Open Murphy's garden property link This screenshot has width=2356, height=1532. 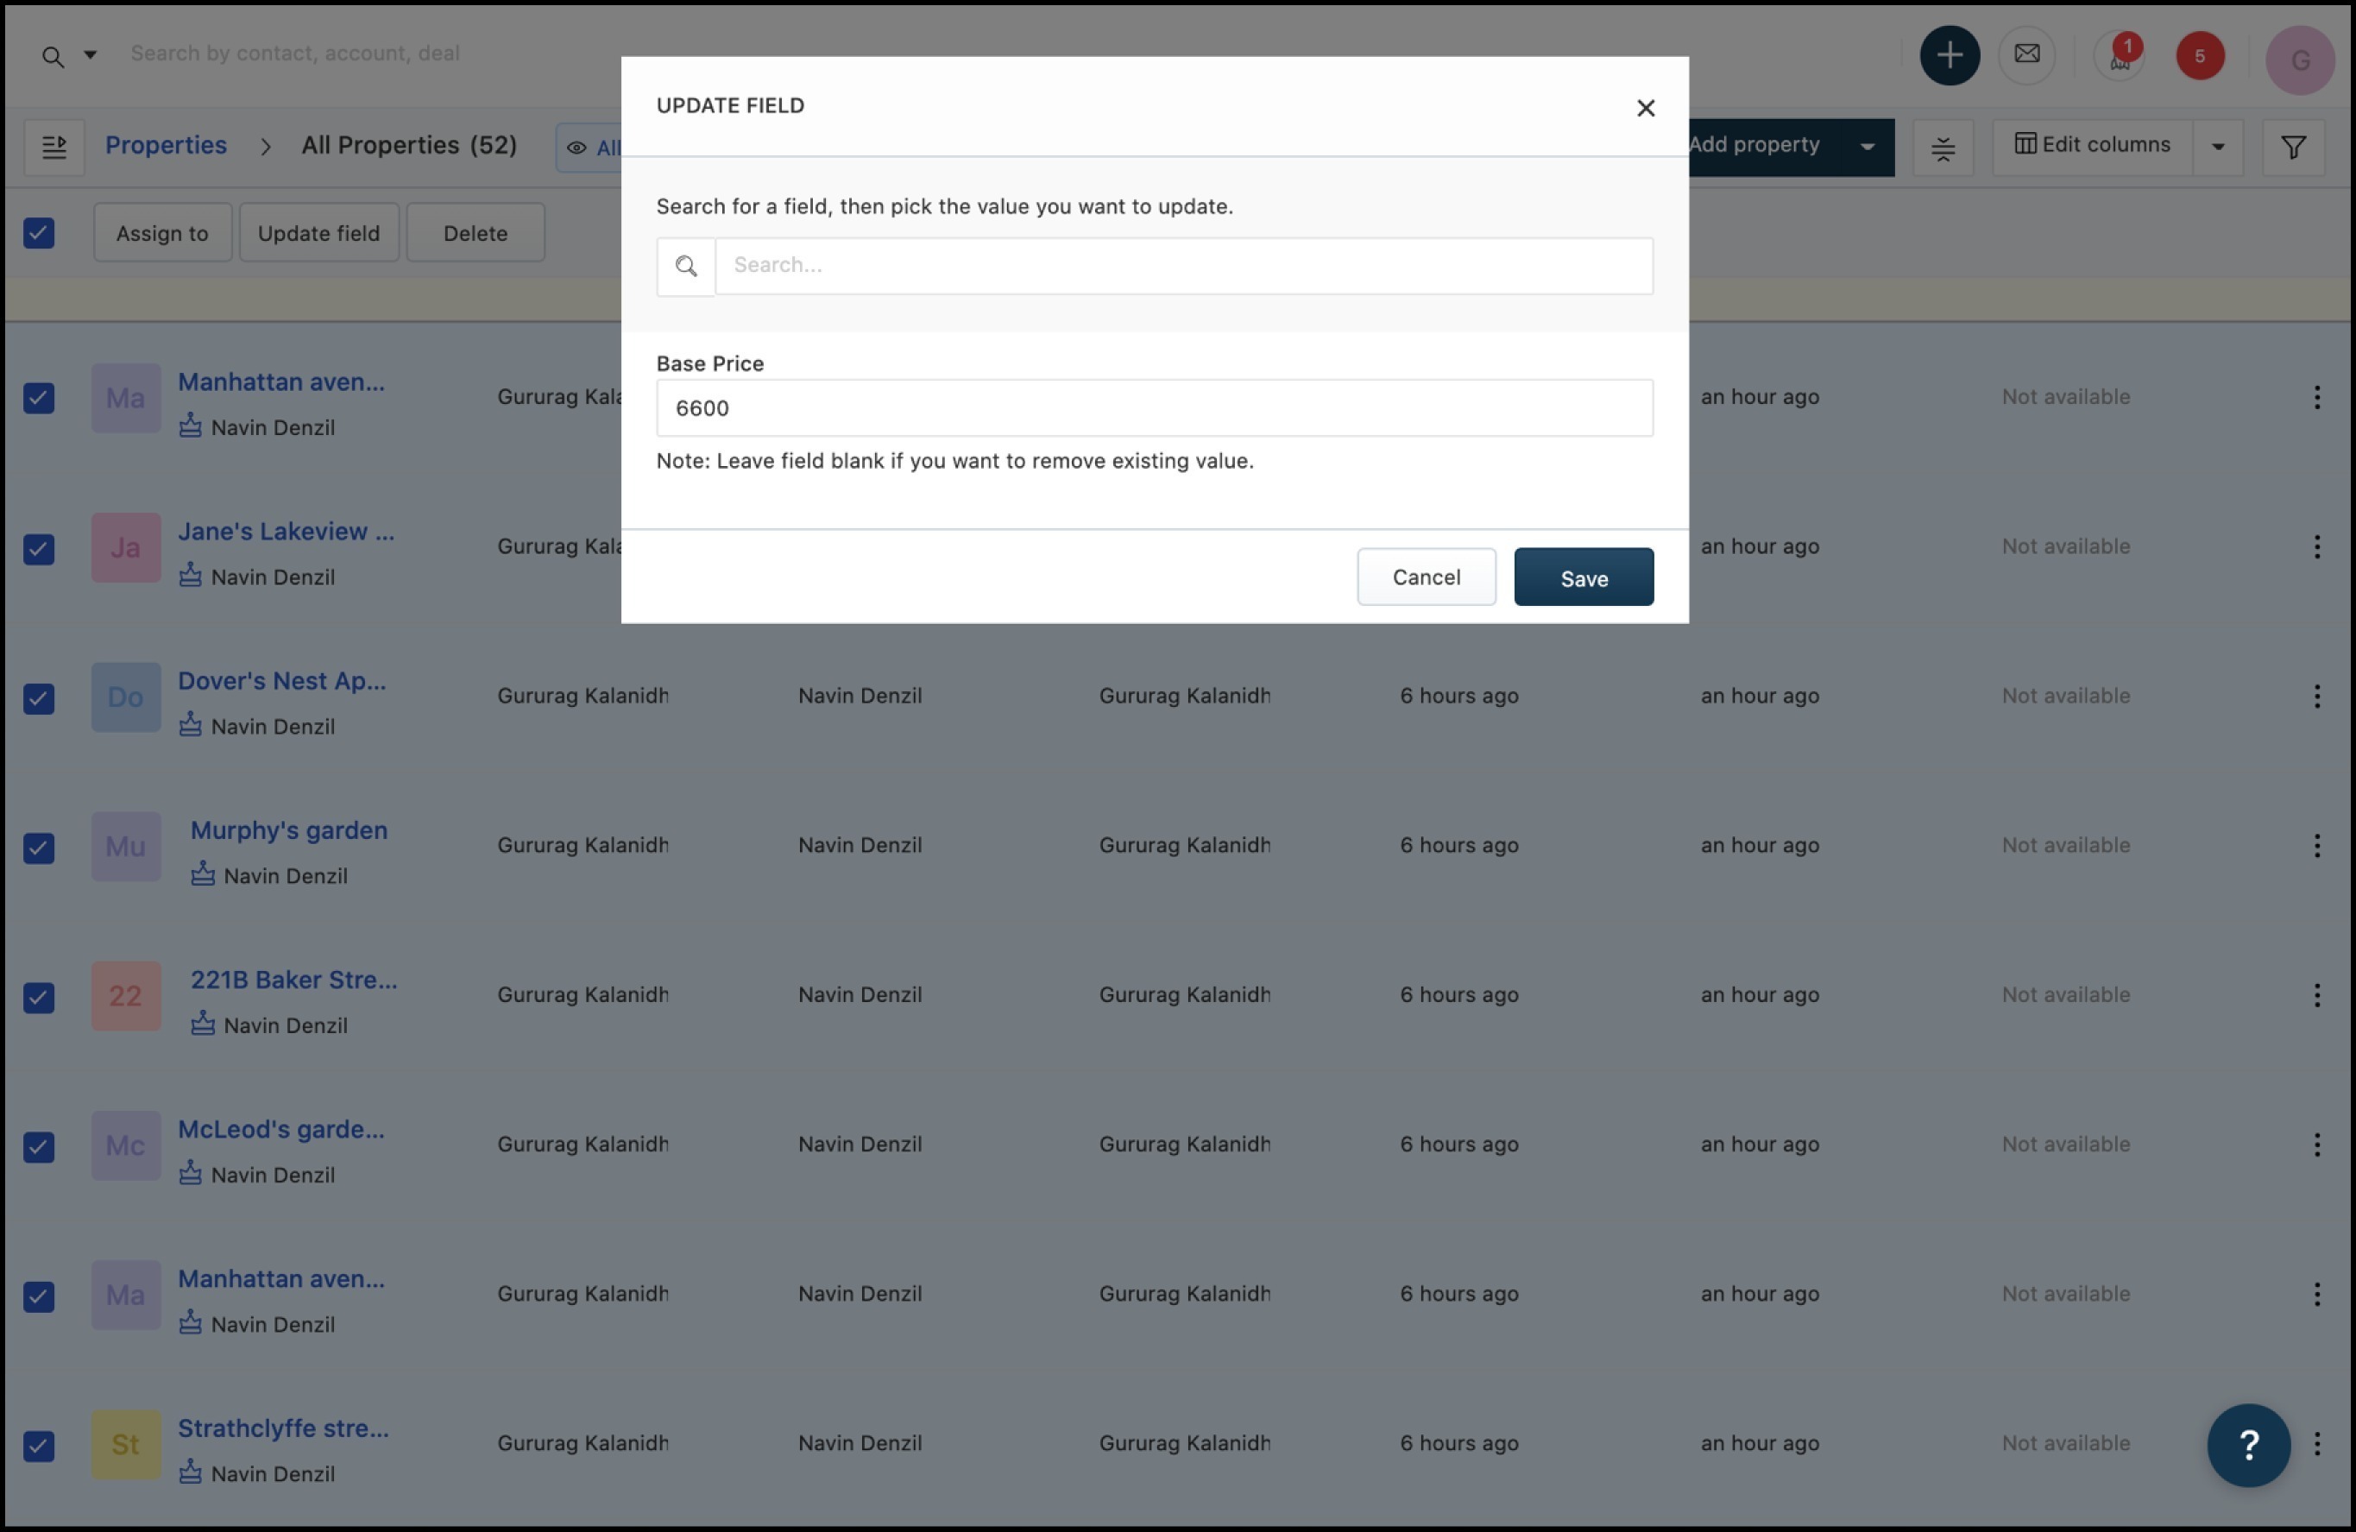tap(289, 831)
